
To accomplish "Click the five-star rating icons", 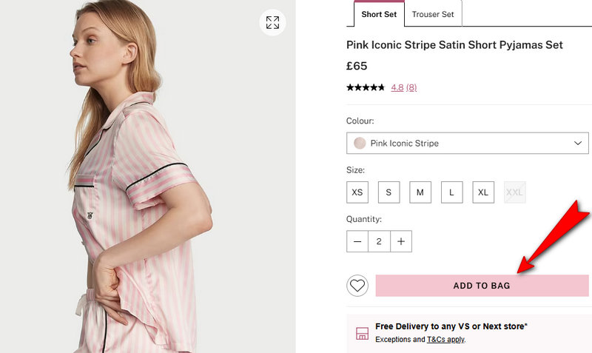I will [366, 87].
